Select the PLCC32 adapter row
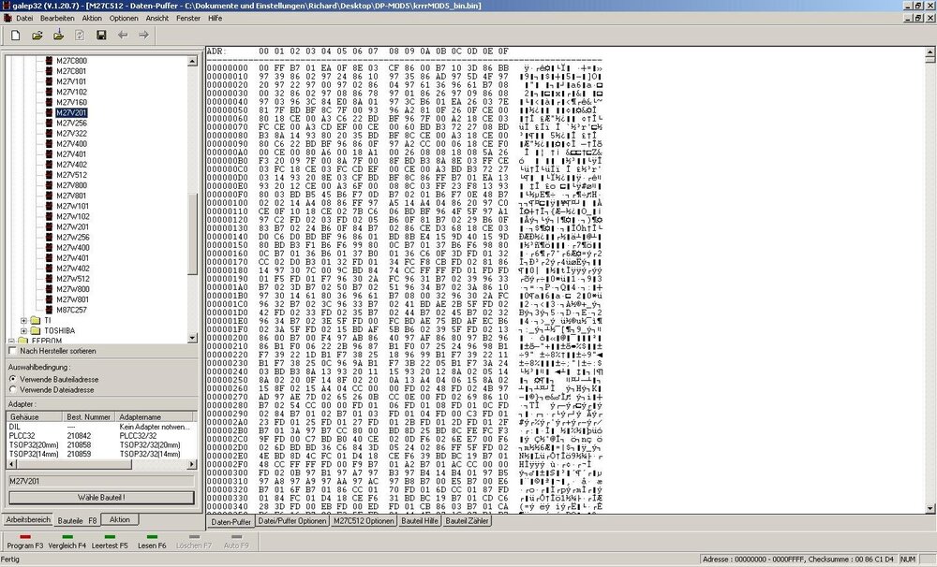Screen dimensions: 937x567 (x=101, y=436)
